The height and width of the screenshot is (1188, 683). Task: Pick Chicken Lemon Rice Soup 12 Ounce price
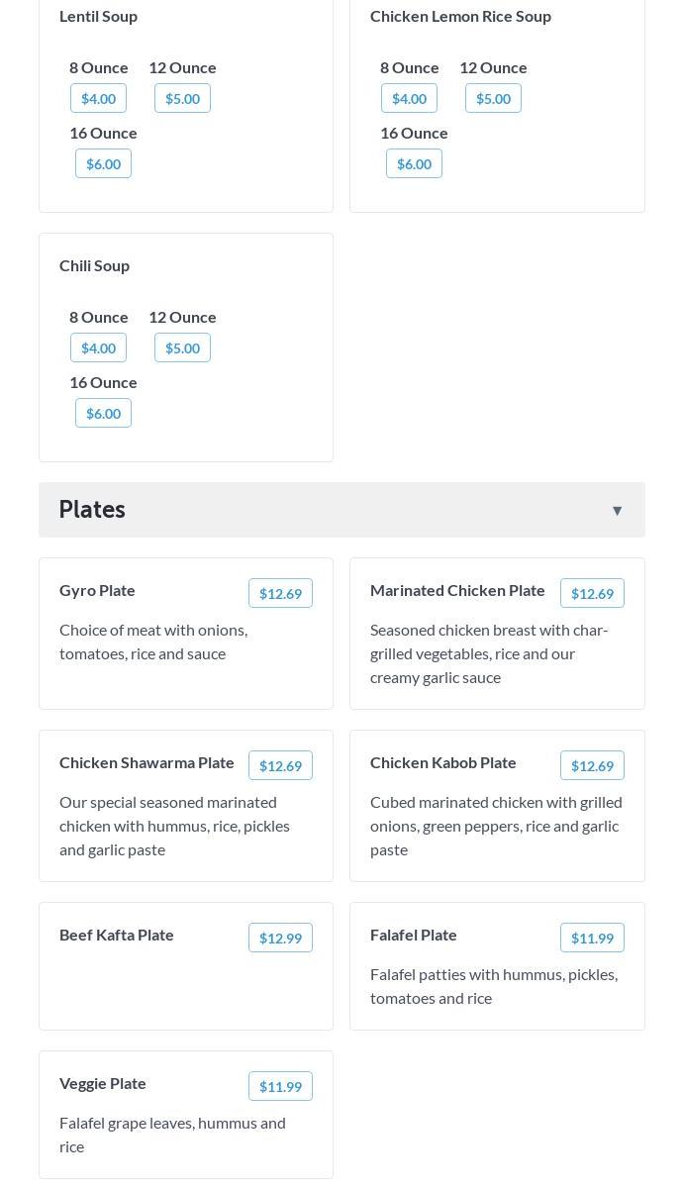tap(493, 99)
